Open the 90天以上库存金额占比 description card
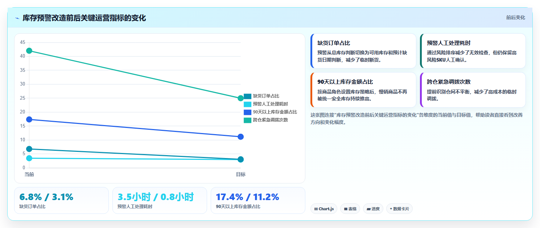The image size is (540, 228). click(363, 90)
